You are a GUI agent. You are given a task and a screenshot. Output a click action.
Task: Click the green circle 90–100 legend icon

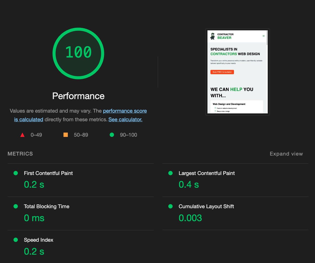tap(112, 135)
